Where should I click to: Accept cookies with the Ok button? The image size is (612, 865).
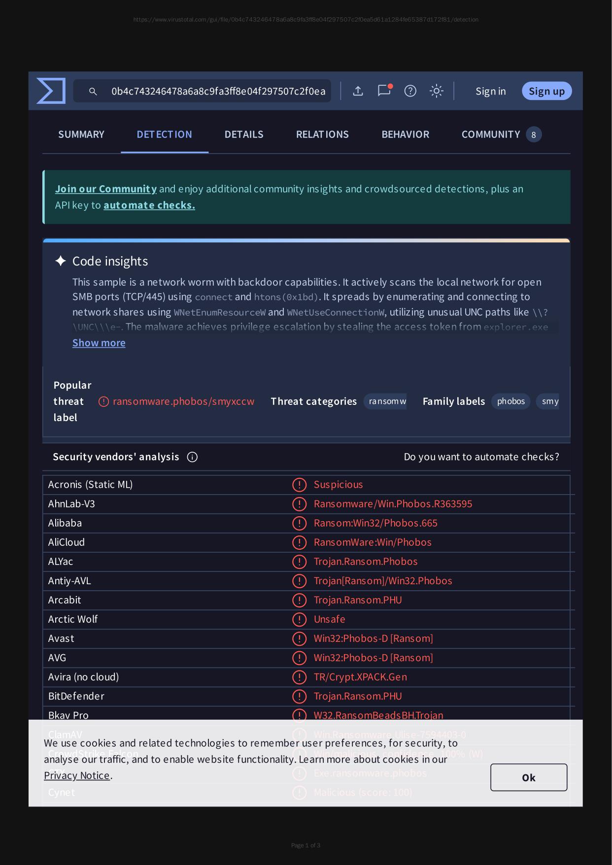coord(528,777)
